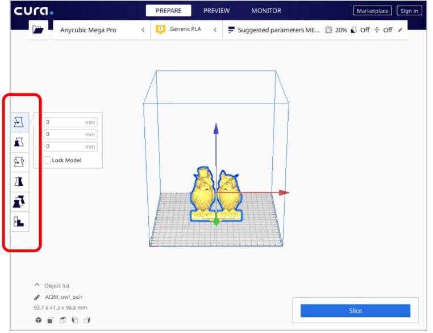The width and height of the screenshot is (433, 333).
Task: Click the Open File folder icon
Action: pyautogui.click(x=38, y=30)
